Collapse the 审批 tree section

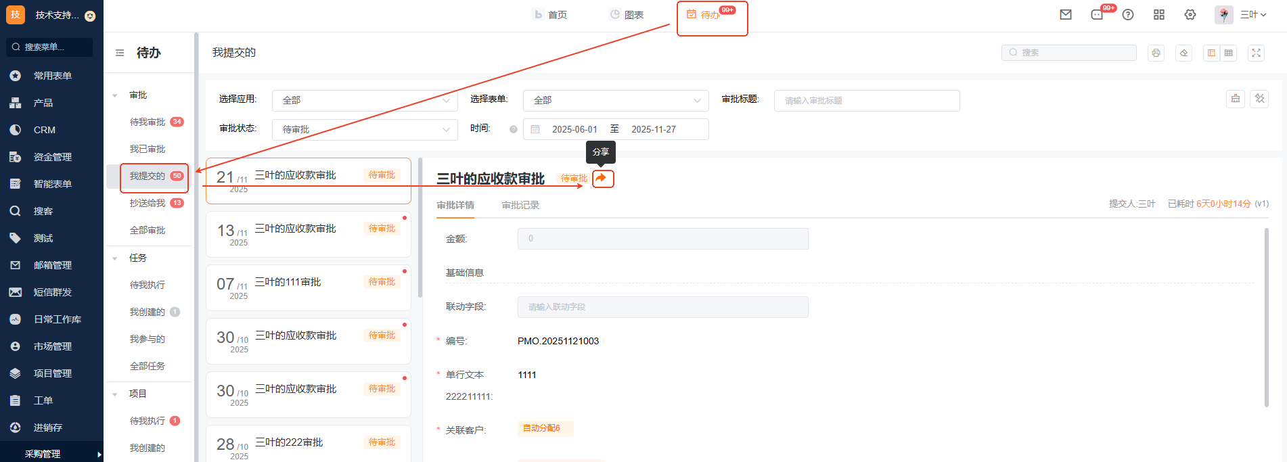pyautogui.click(x=115, y=95)
